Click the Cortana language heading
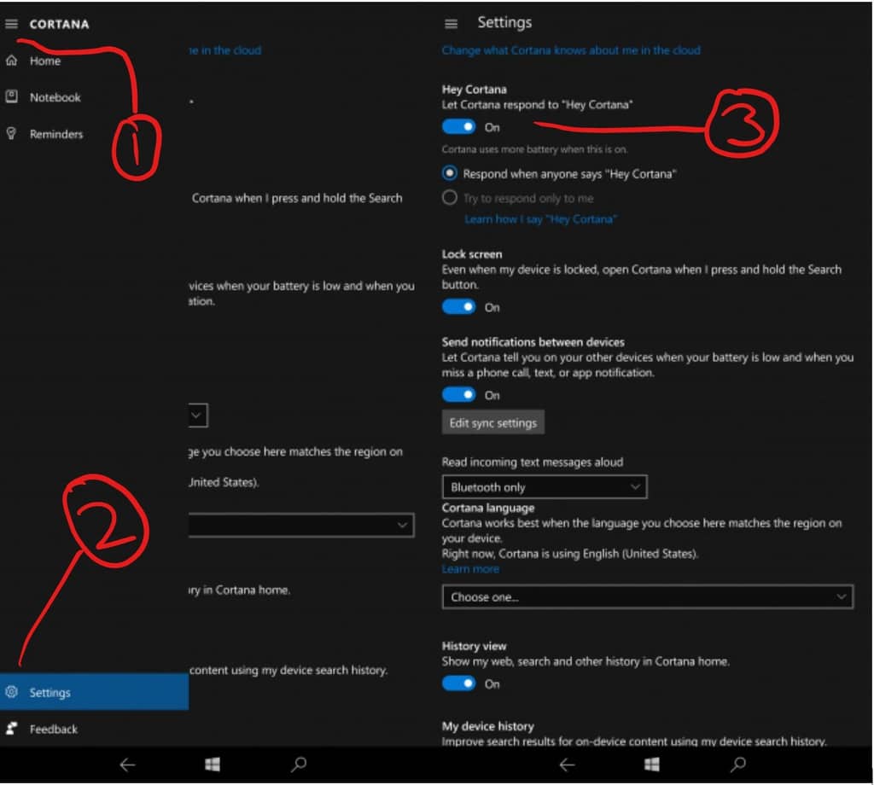This screenshot has height=785, width=874. click(x=488, y=508)
